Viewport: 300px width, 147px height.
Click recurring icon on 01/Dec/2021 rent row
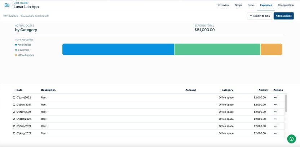point(14,105)
